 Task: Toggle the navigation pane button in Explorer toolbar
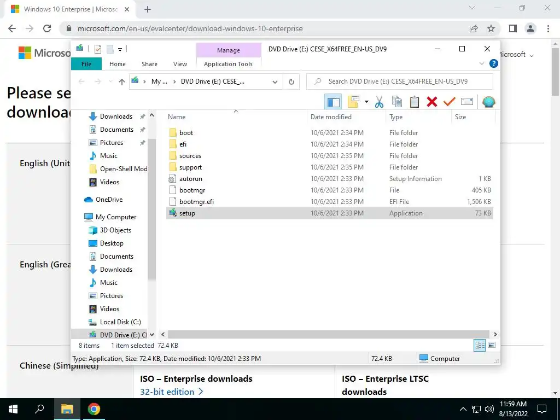(x=333, y=102)
